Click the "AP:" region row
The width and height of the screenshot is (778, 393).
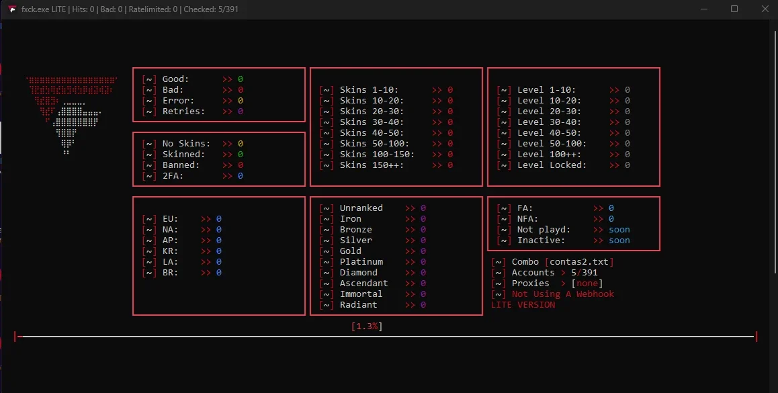(181, 241)
